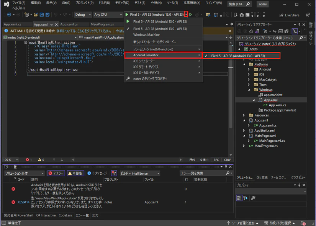This screenshot has height=226, width=316.
Task: Open the Android Emulator submenu
Action: (163, 55)
